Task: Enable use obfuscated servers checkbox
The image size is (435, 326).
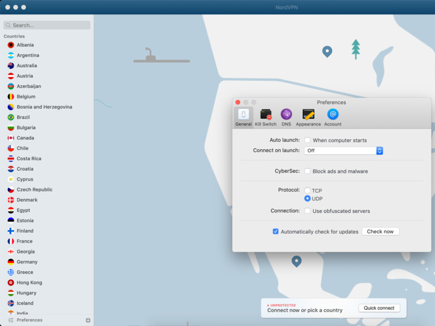Action: (x=307, y=211)
